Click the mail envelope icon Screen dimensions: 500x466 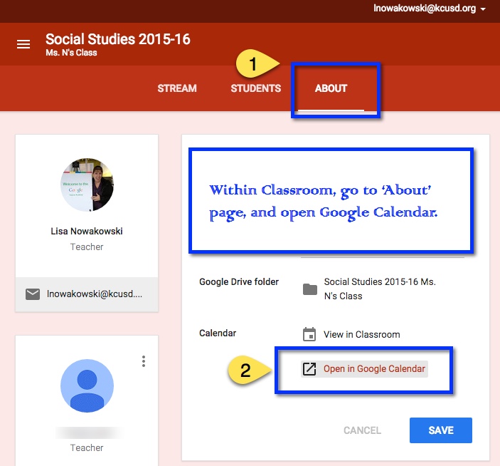pos(33,294)
